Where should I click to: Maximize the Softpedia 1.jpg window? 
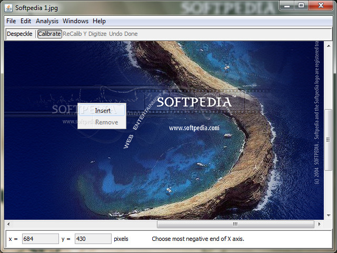tap(301, 6)
